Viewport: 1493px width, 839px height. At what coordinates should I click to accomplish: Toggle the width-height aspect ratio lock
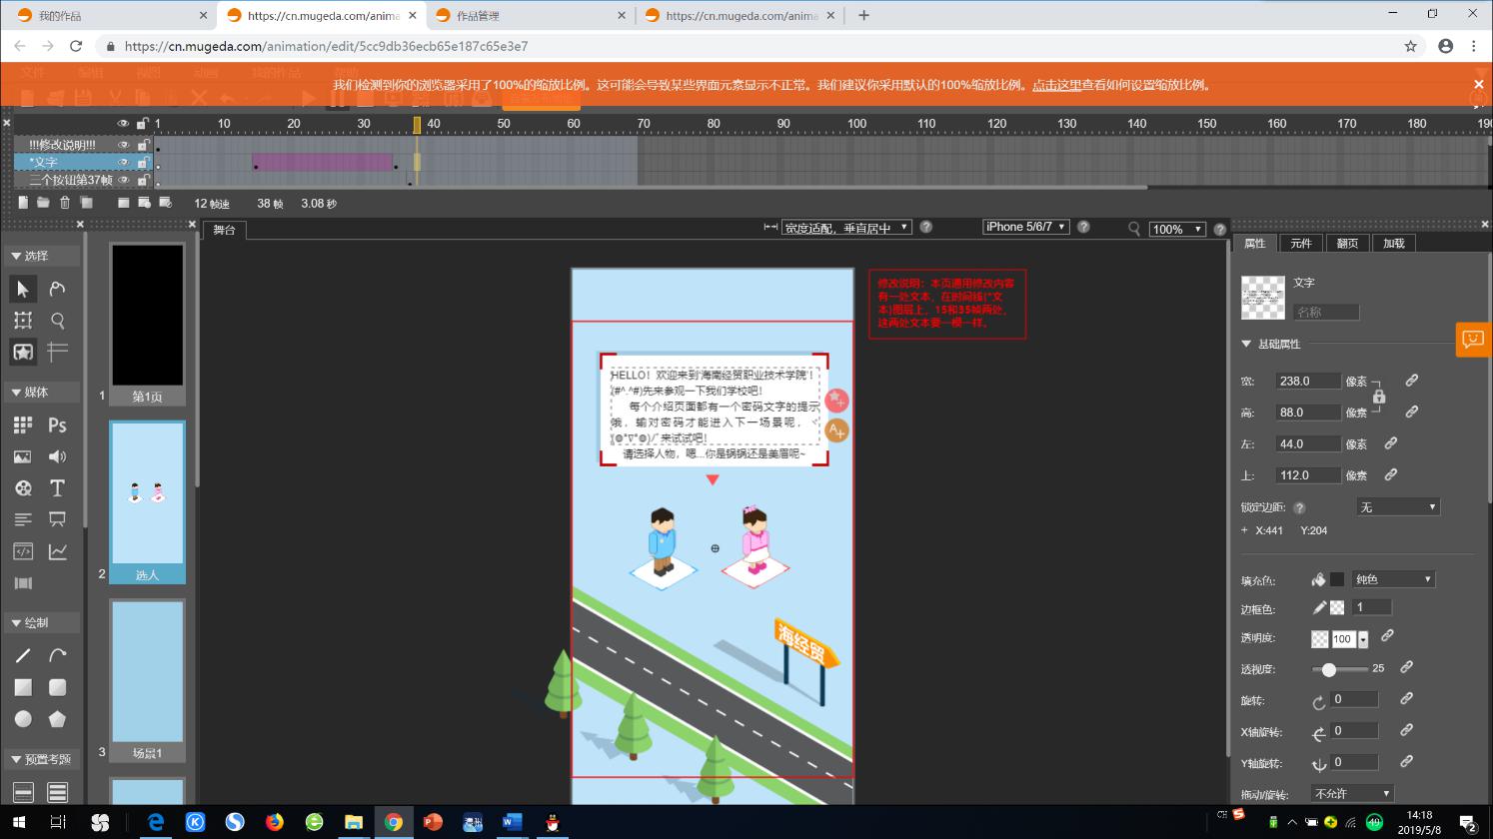(1379, 397)
